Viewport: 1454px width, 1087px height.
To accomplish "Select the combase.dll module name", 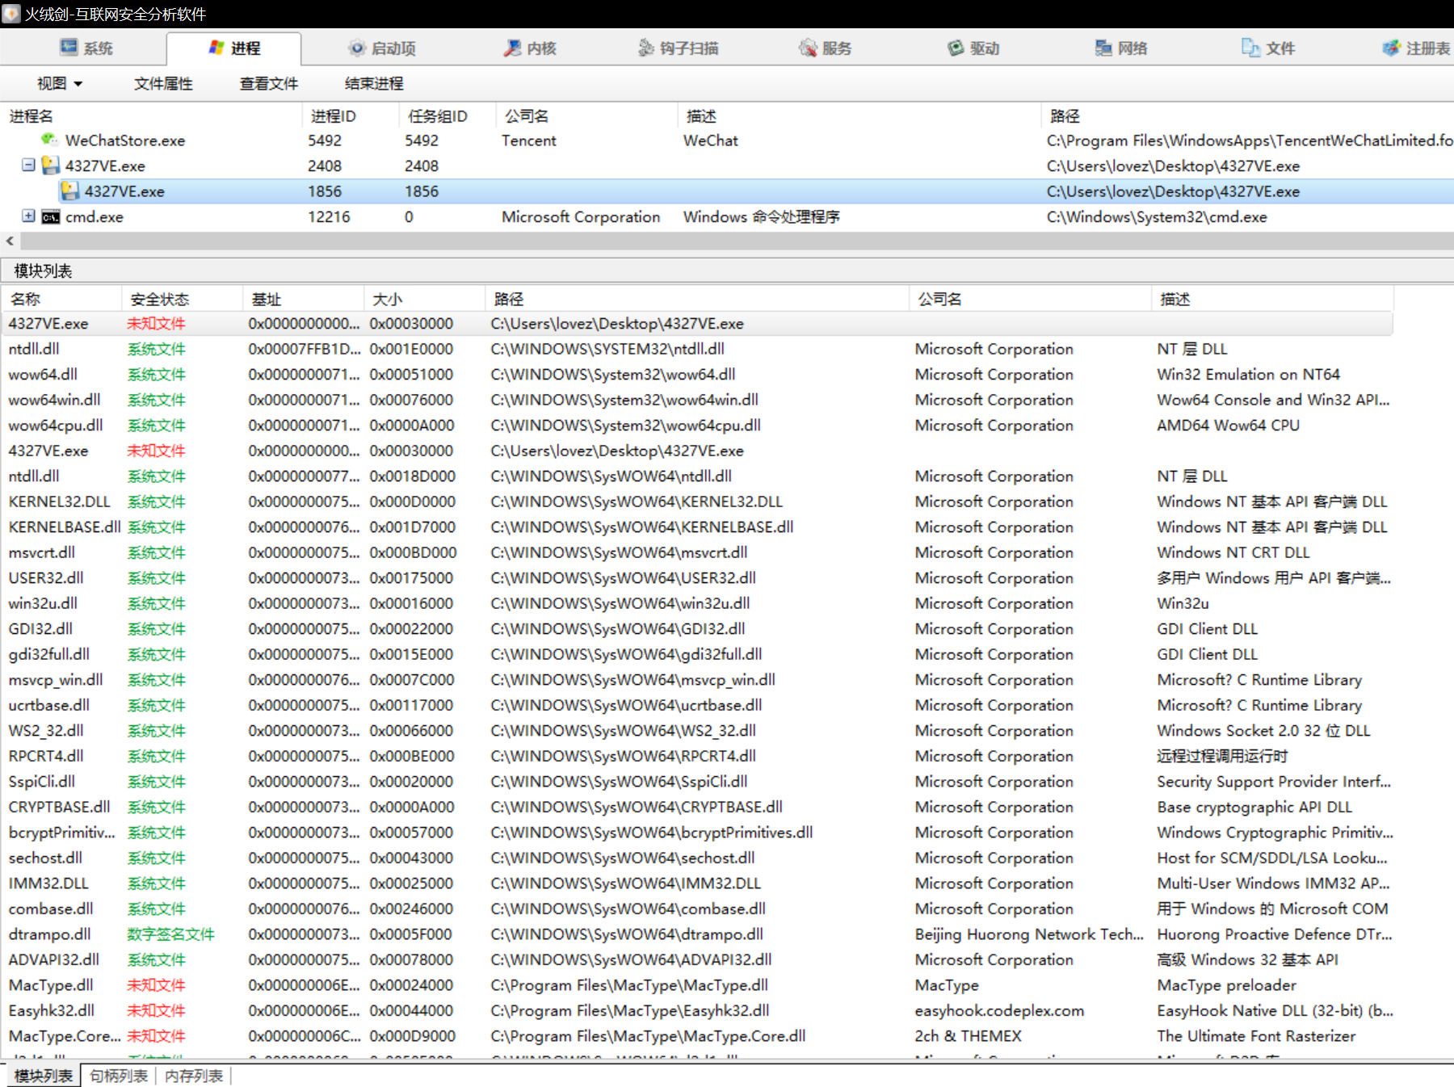I will pos(51,909).
